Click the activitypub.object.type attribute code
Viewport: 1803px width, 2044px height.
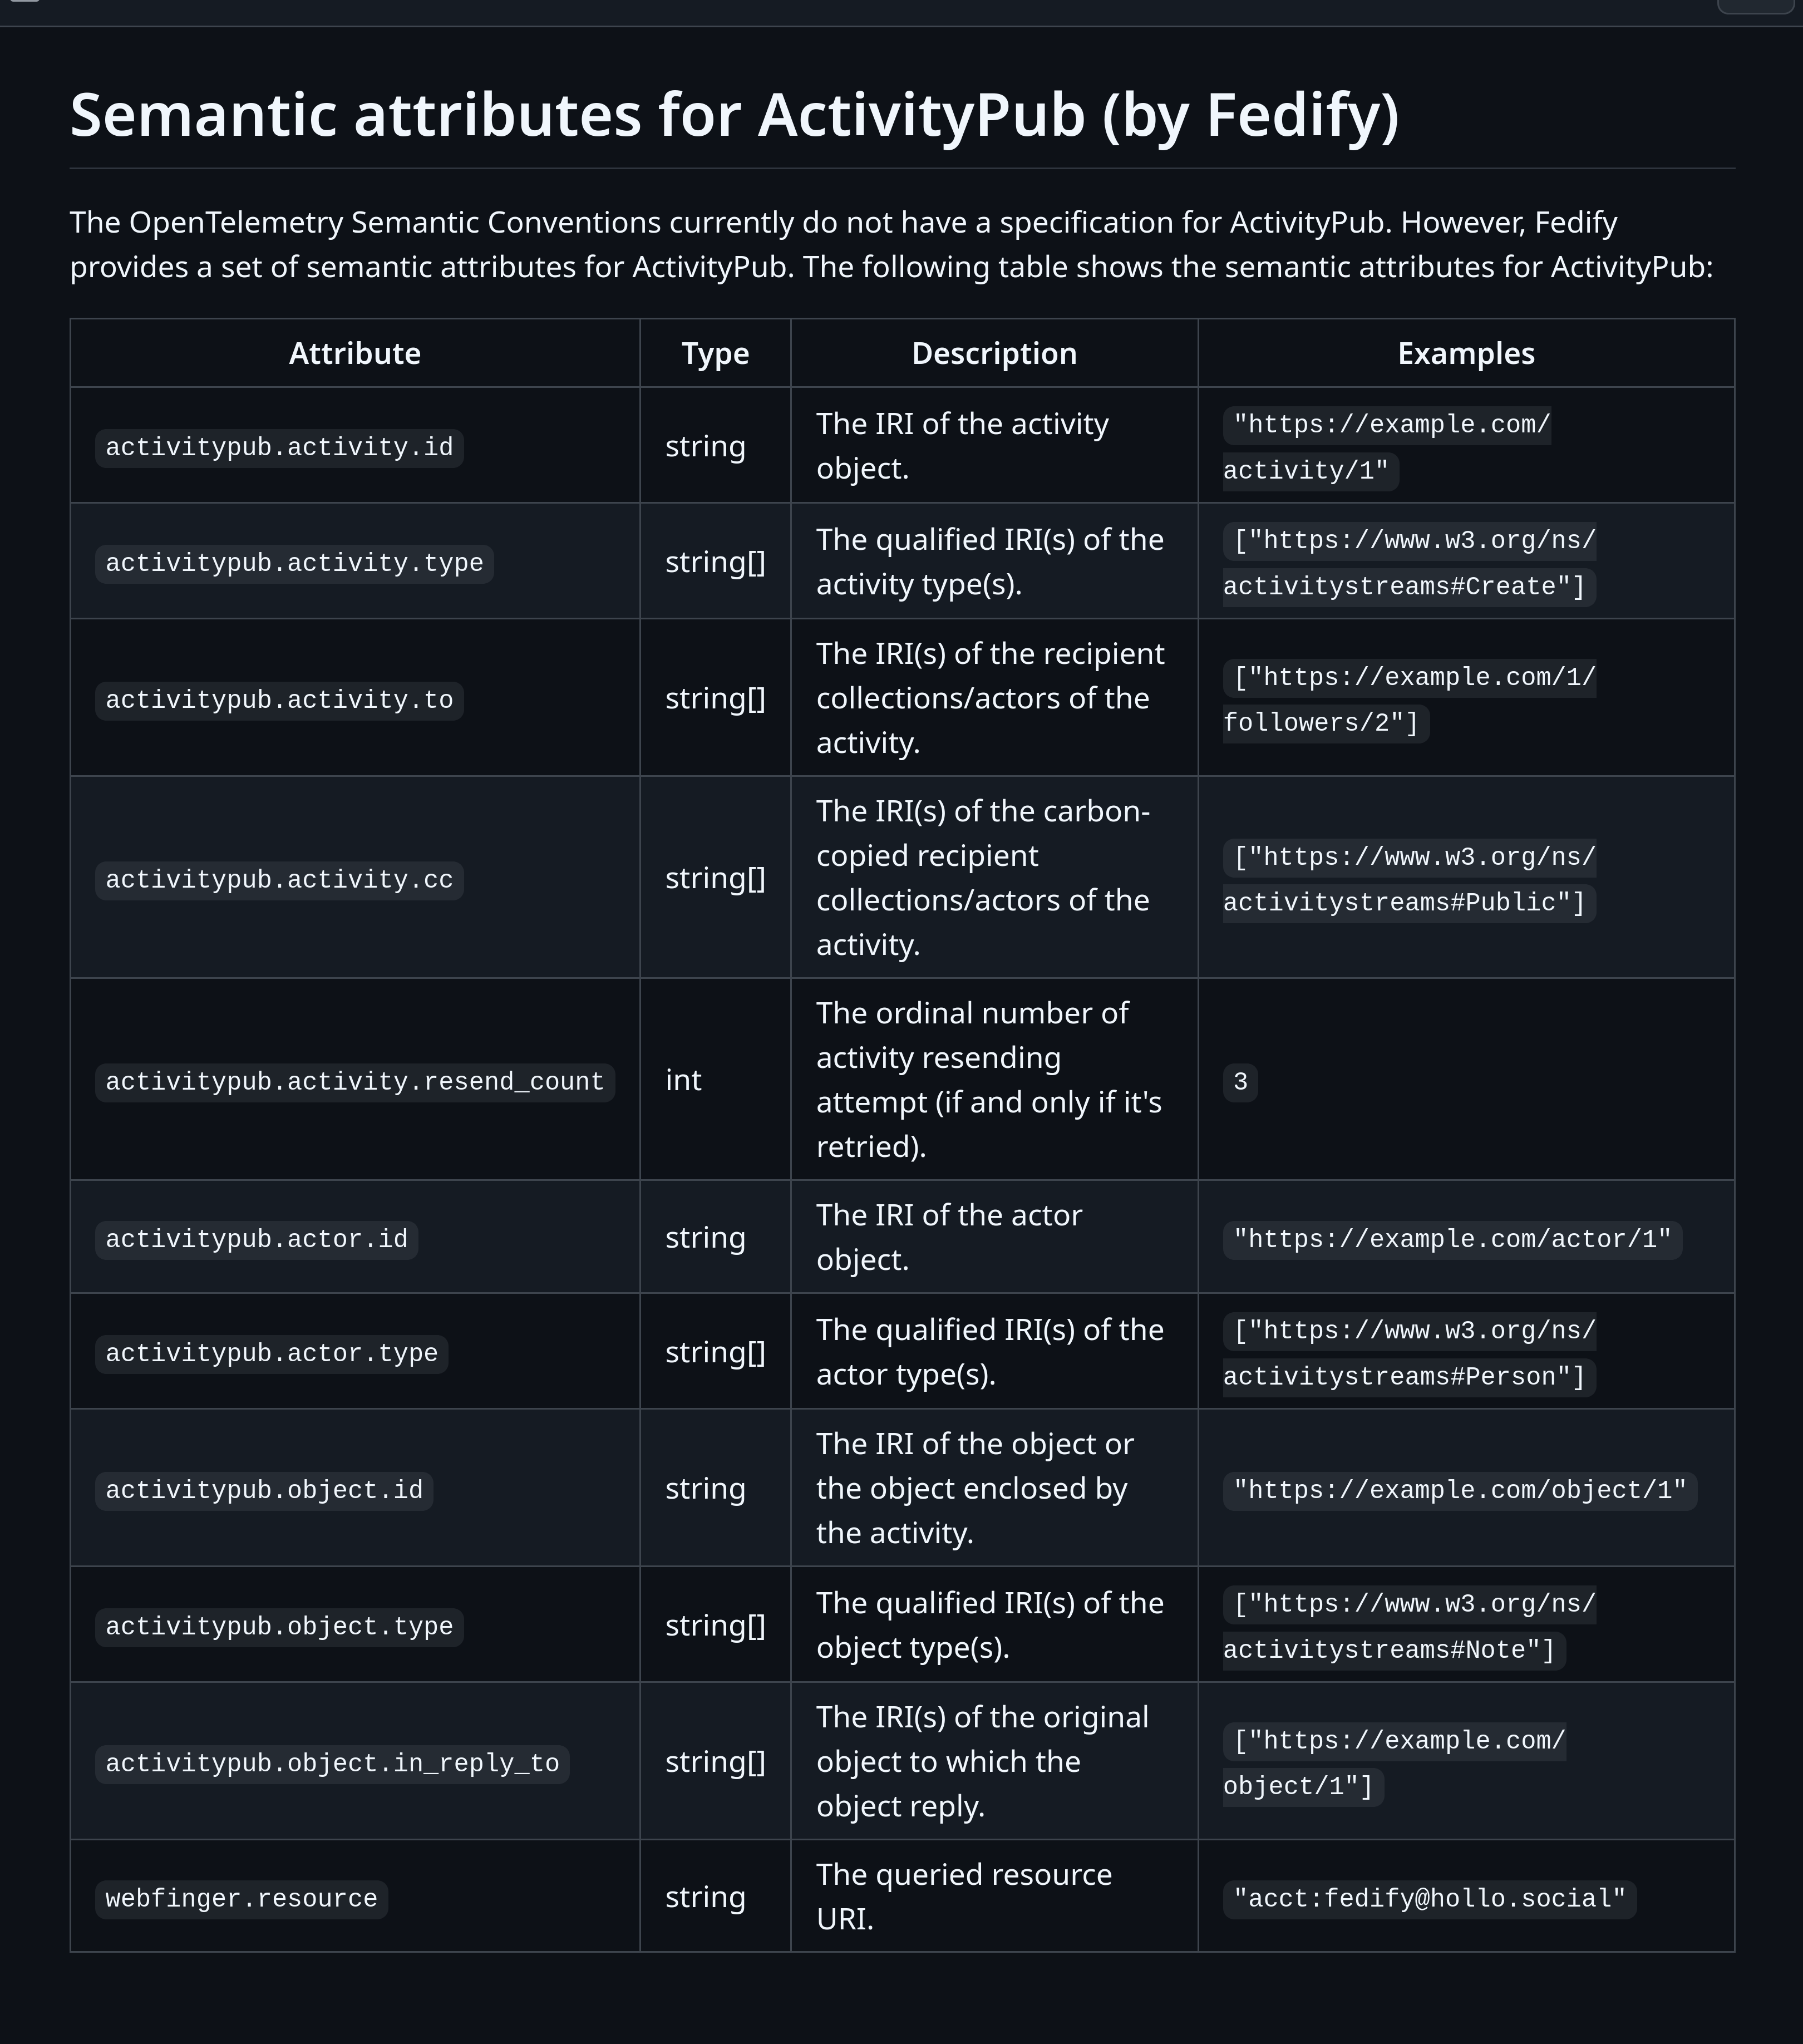point(279,1627)
